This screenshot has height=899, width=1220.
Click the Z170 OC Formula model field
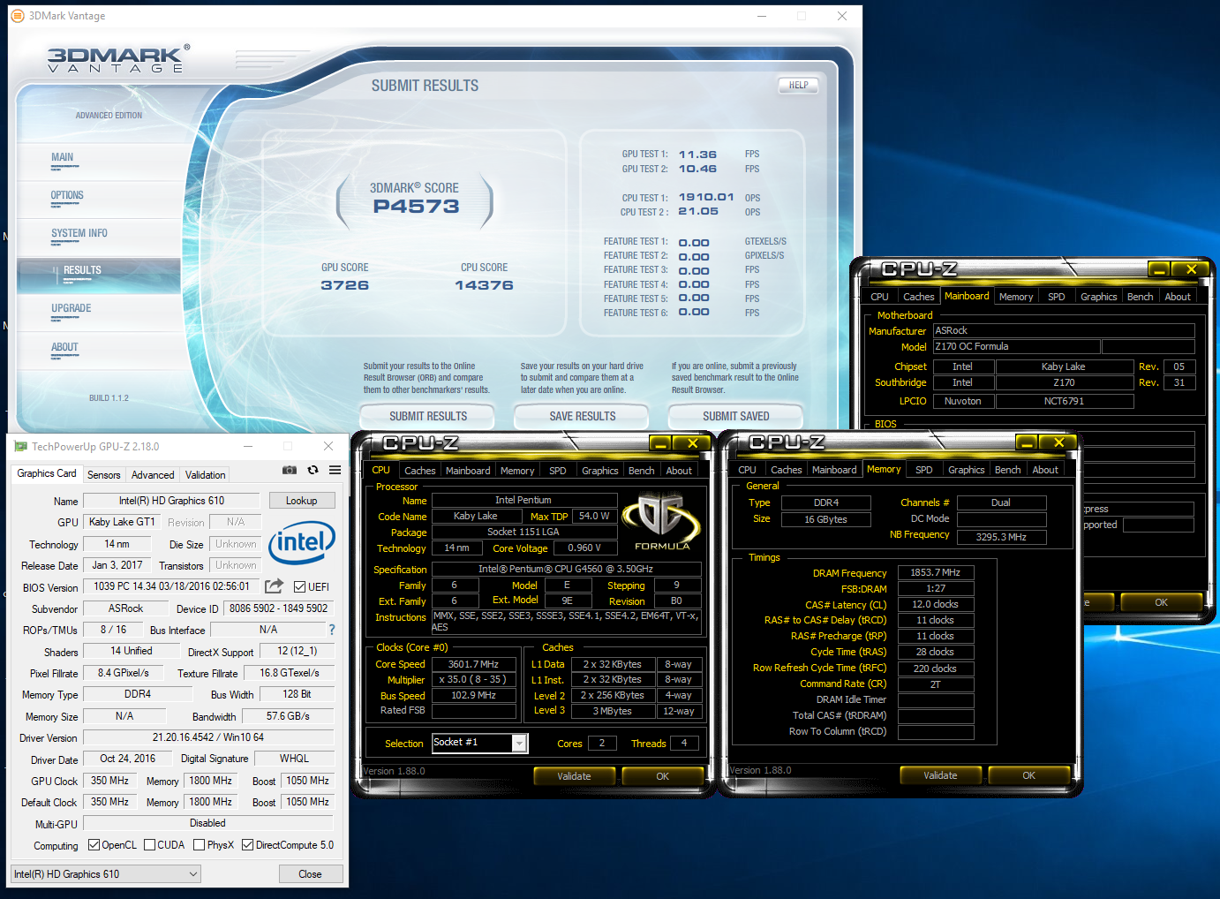(1017, 347)
